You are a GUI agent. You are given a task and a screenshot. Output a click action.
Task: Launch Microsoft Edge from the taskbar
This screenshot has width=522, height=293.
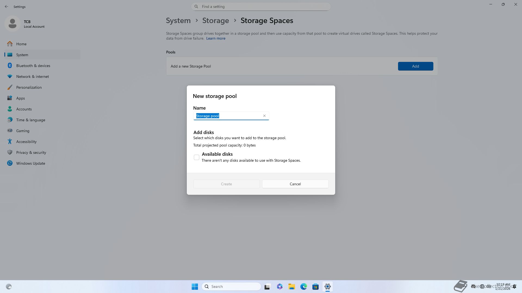[303, 286]
